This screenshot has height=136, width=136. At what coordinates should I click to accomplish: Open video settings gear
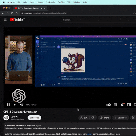coord(122,105)
